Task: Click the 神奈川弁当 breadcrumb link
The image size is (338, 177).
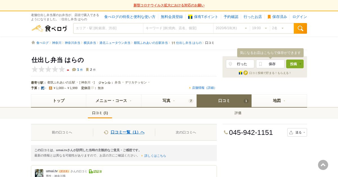Action: tap(72, 43)
